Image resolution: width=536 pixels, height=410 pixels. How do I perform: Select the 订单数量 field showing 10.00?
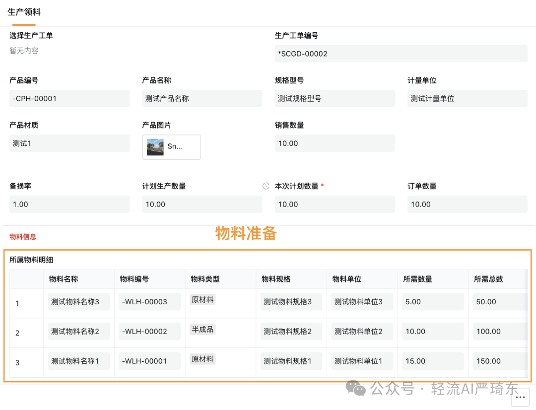tap(467, 204)
